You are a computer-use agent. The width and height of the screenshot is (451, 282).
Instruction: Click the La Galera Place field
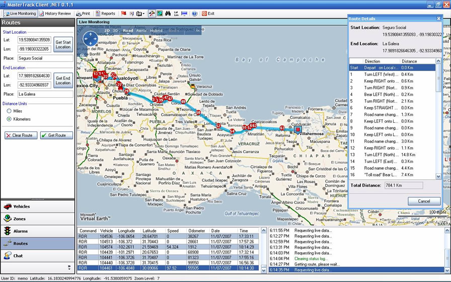(45, 94)
